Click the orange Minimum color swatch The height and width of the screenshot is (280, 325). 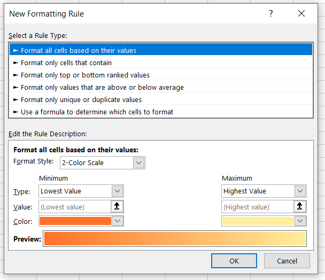tap(75, 221)
